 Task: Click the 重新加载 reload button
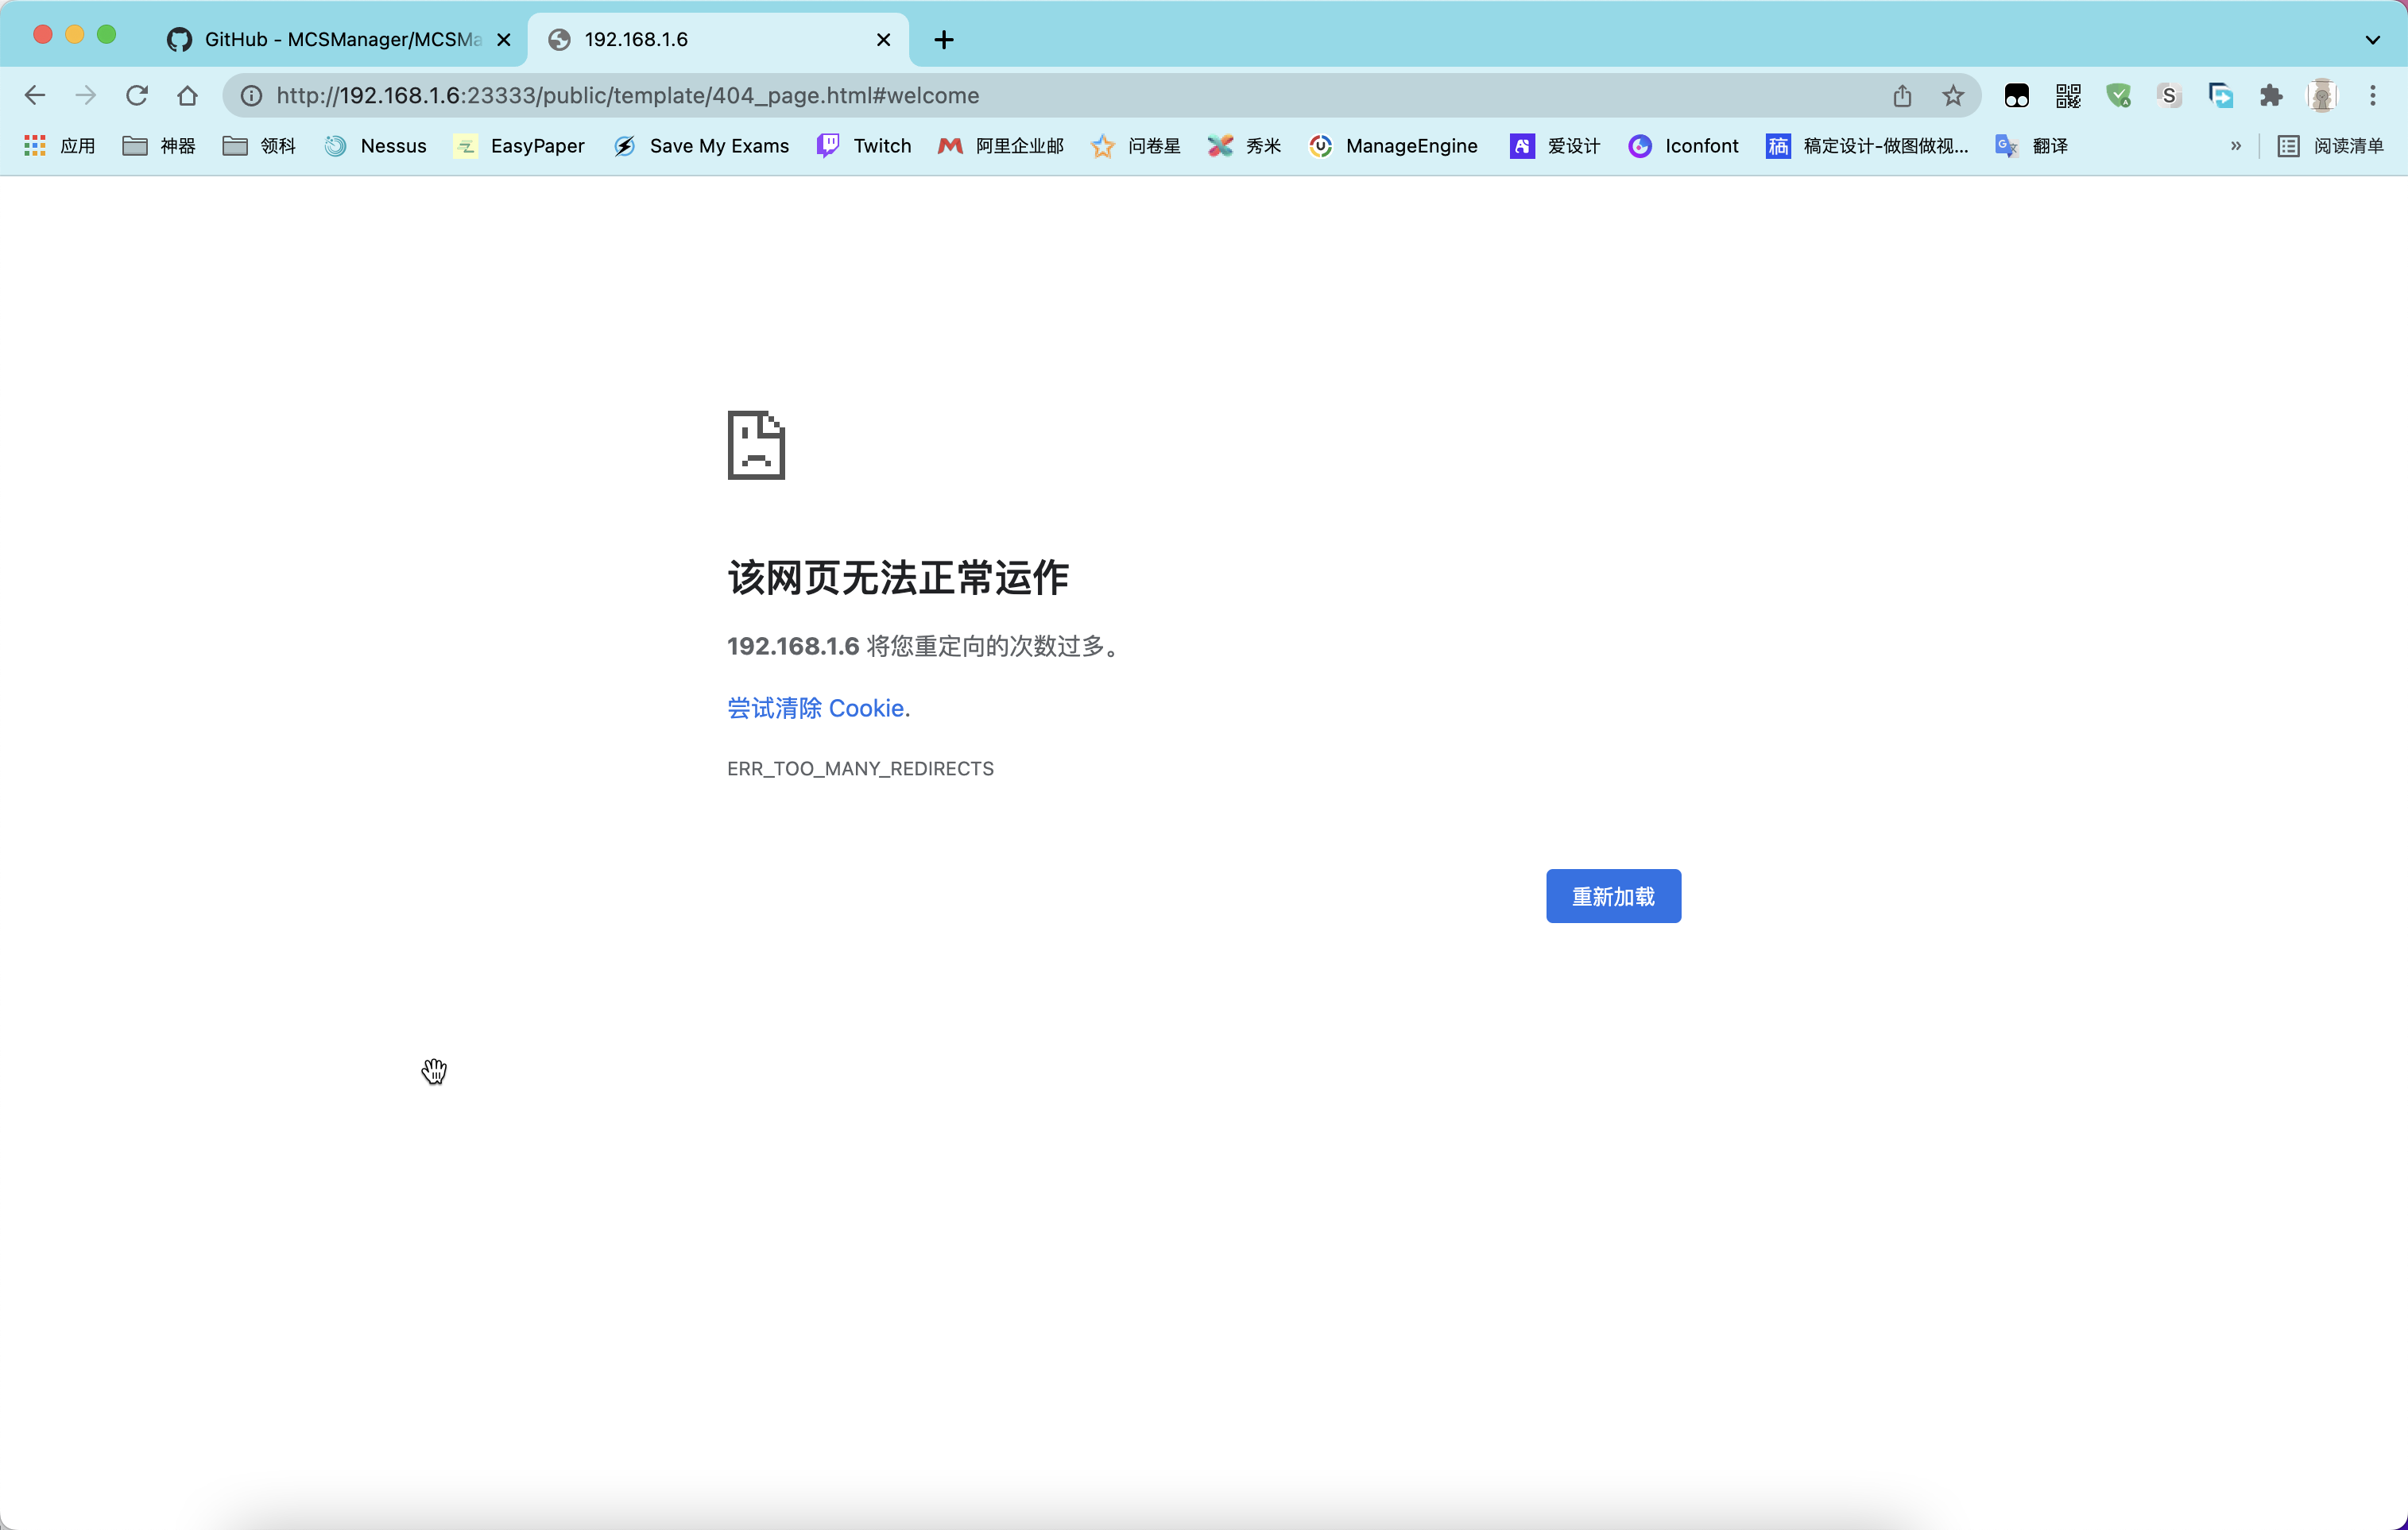pos(1612,896)
